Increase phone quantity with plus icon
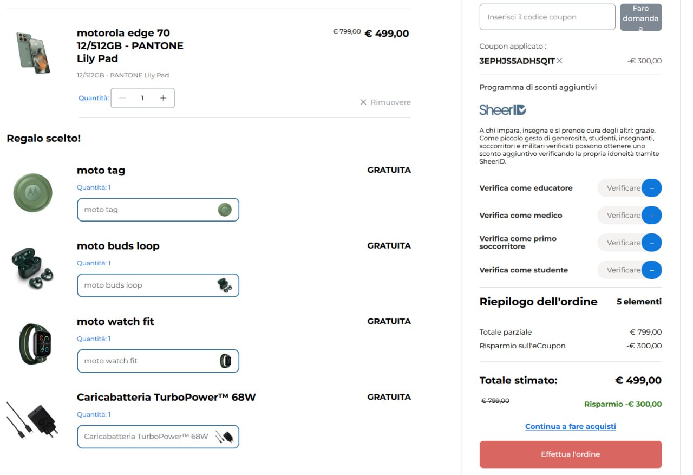This screenshot has width=693, height=475. pyautogui.click(x=163, y=98)
